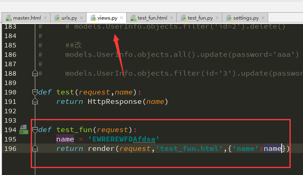Click the def keyword on line 194

tap(45, 130)
